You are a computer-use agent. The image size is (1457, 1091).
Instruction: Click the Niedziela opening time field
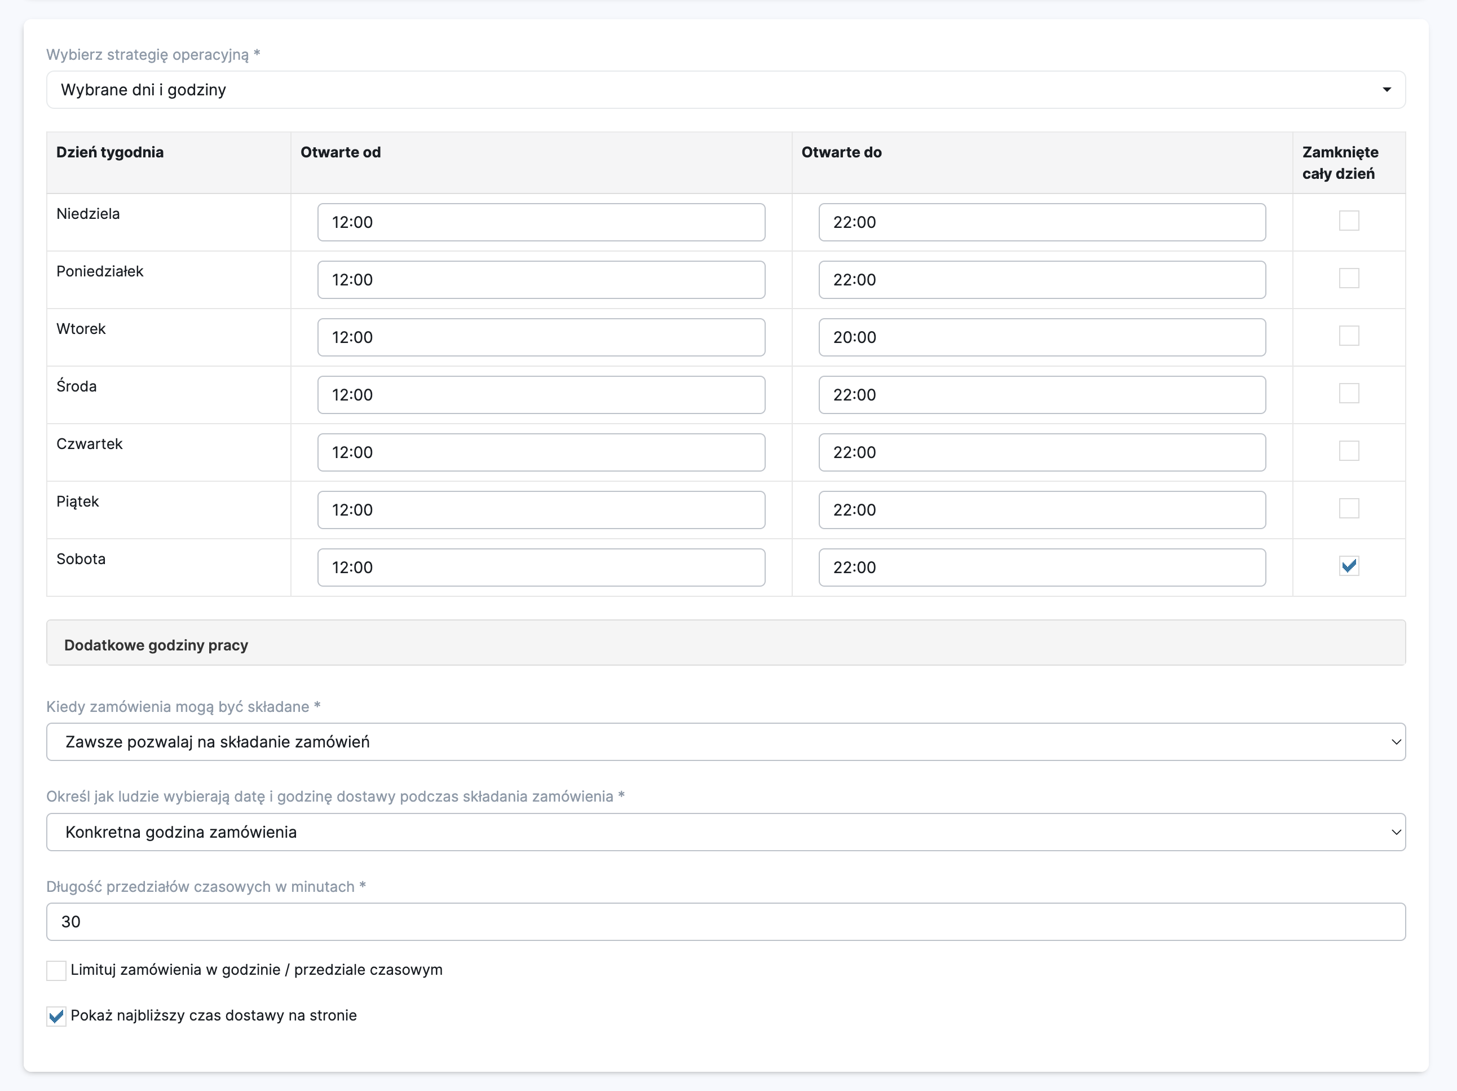(x=541, y=222)
